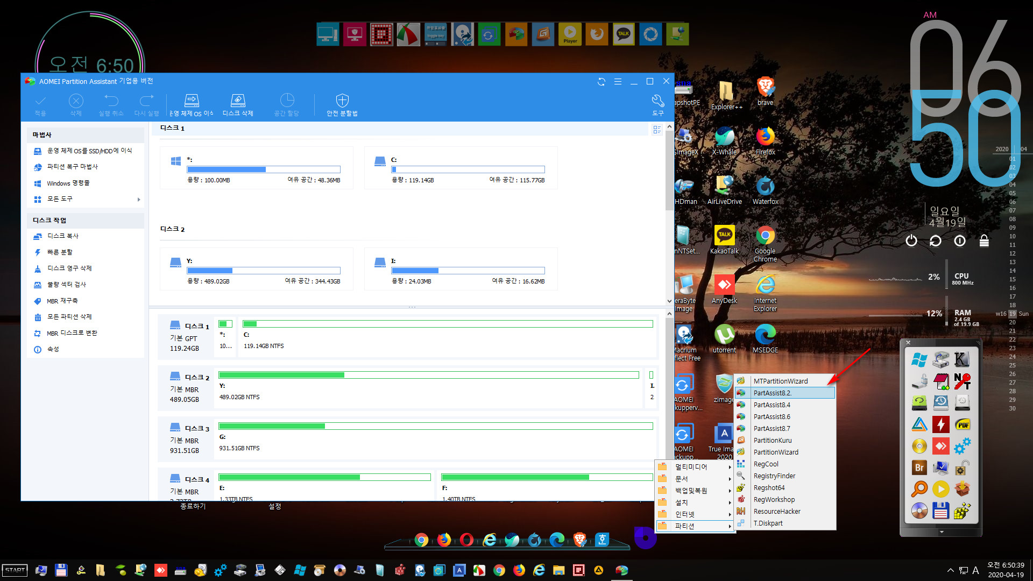Click the Player icon in the top dock
This screenshot has height=581, width=1033.
coord(570,34)
